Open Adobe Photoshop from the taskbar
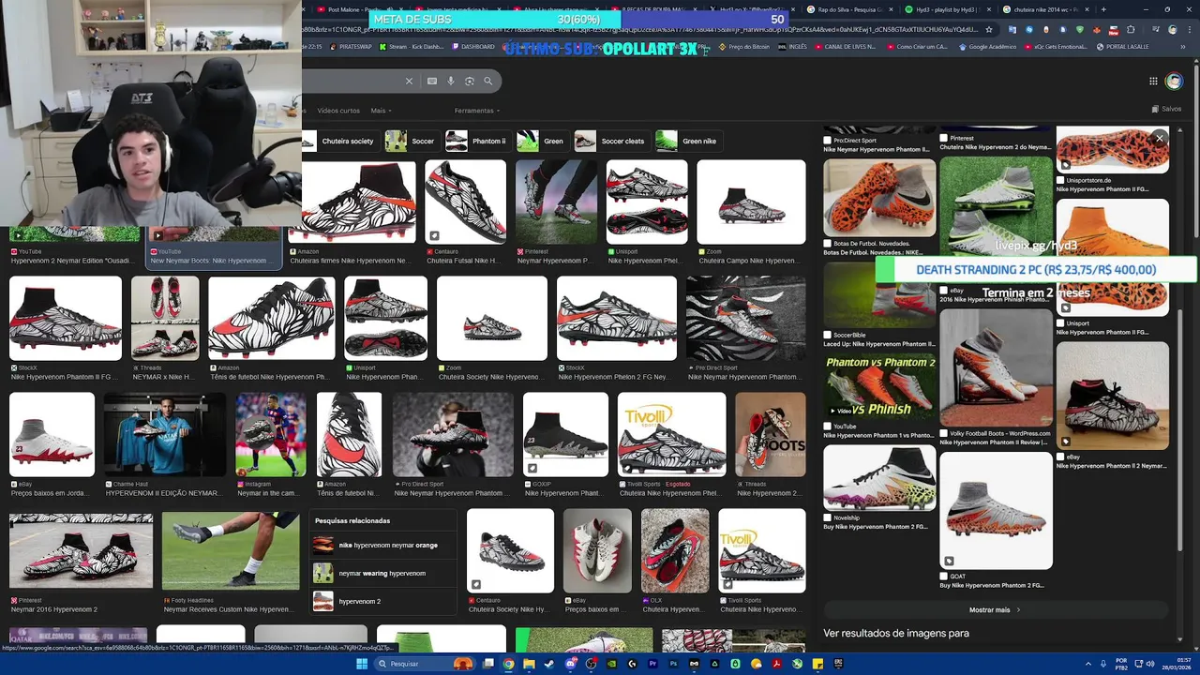This screenshot has width=1200, height=675. (673, 664)
